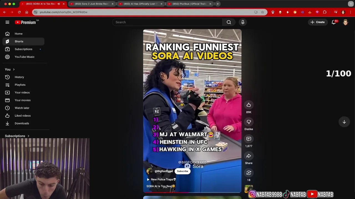
Task: Switch to AI Has Officially Lost It tab
Action: pyautogui.click(x=140, y=4)
